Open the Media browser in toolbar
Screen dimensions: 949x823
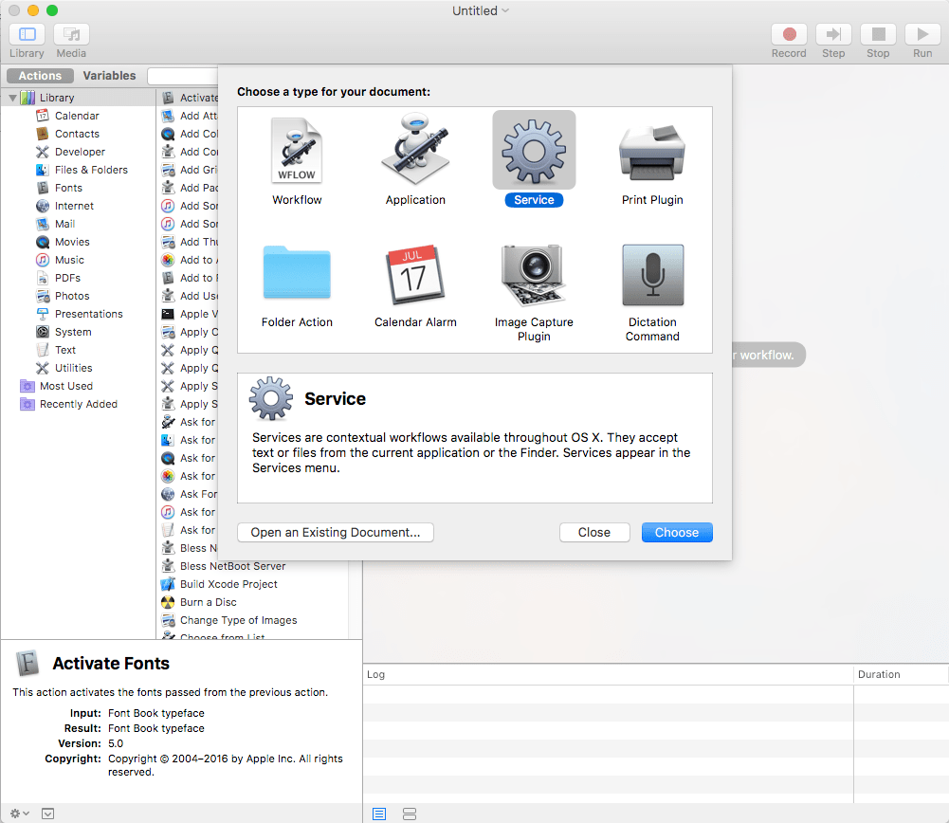[x=71, y=34]
